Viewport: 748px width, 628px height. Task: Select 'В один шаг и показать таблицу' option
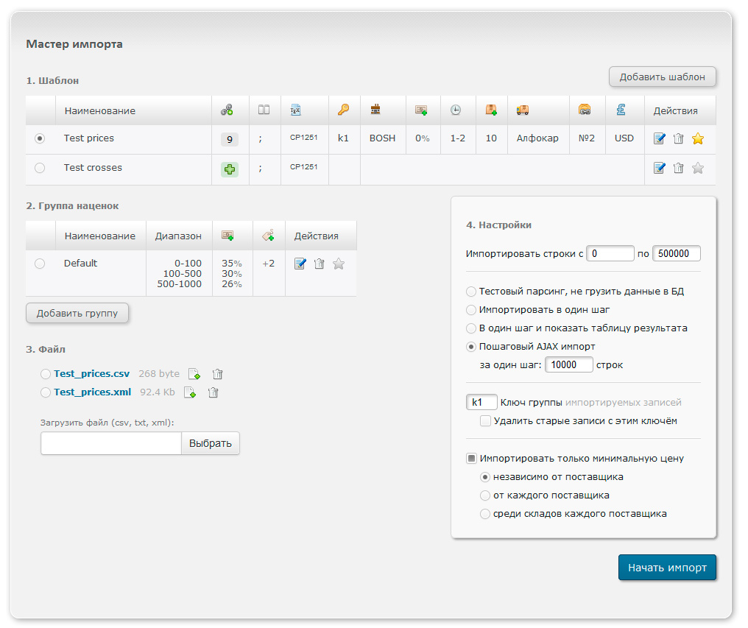pyautogui.click(x=471, y=328)
